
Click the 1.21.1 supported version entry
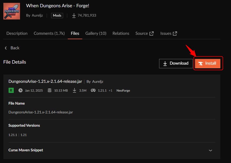click(x=13, y=135)
